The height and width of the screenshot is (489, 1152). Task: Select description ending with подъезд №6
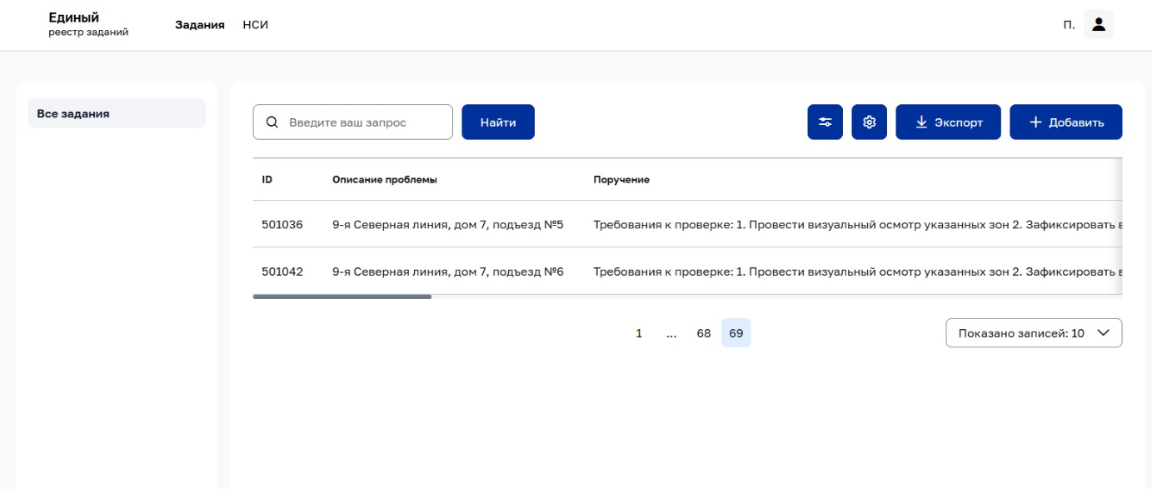(x=448, y=271)
